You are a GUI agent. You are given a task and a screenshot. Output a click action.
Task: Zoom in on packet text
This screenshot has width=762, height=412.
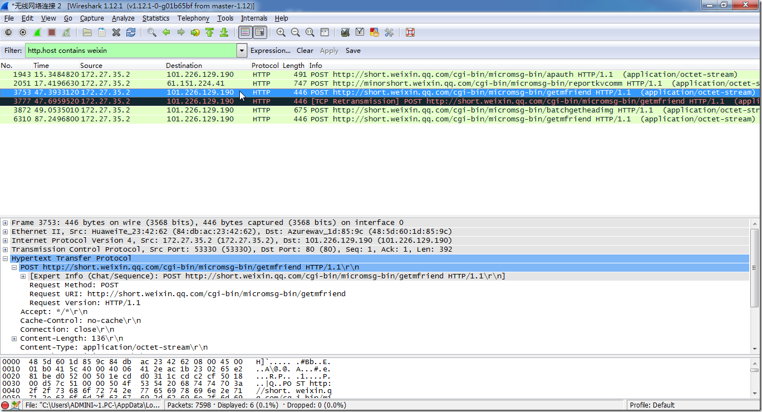pyautogui.click(x=281, y=32)
